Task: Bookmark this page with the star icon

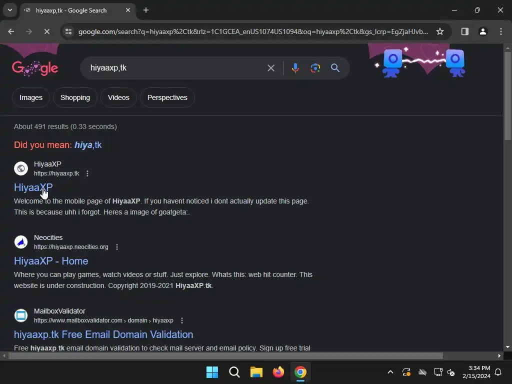Action: [x=440, y=31]
